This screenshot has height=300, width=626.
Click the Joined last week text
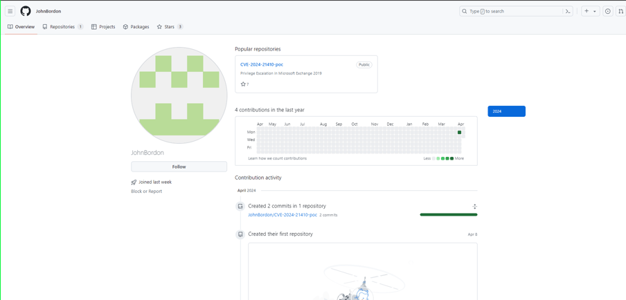click(155, 182)
